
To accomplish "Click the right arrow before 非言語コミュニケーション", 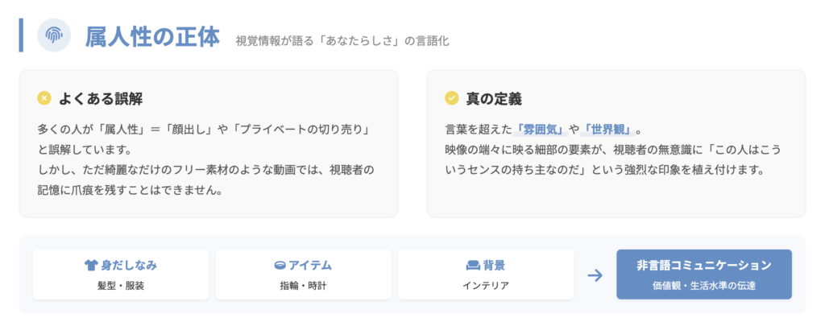I will pyautogui.click(x=595, y=275).
